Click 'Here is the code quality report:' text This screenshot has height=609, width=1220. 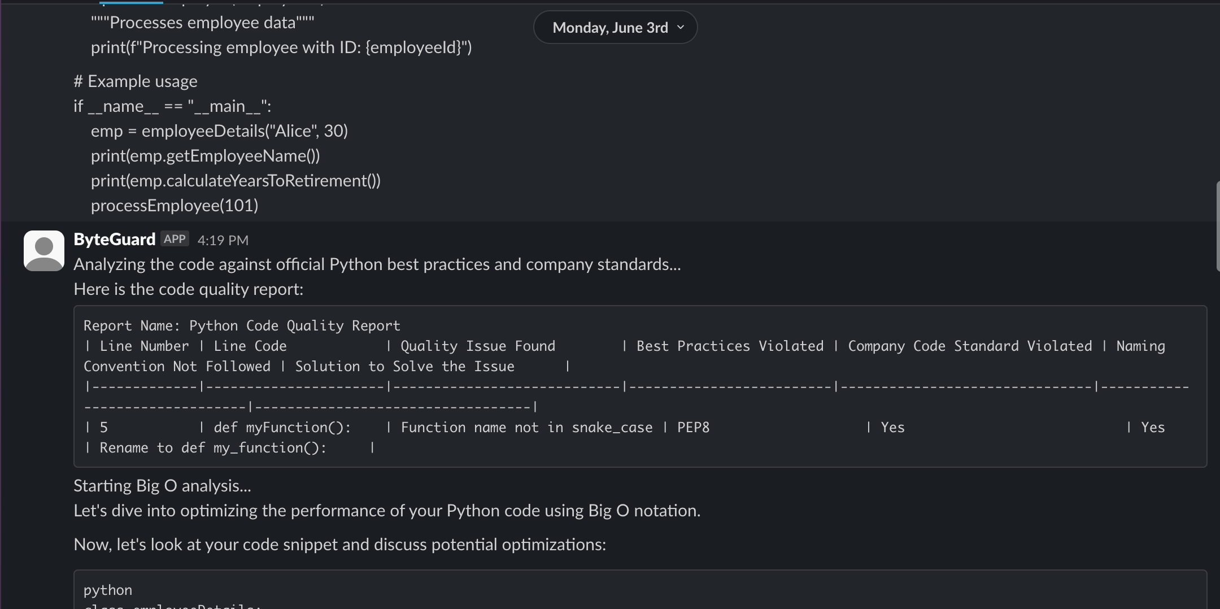tap(188, 289)
